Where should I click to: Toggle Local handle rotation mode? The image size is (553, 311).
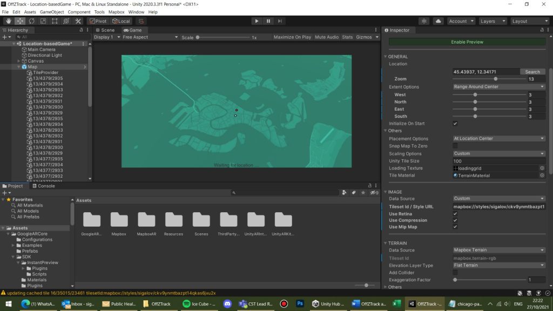[121, 21]
